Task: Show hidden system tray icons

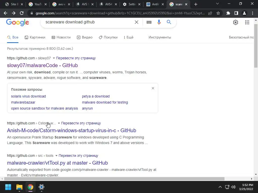Action: pos(220,187)
